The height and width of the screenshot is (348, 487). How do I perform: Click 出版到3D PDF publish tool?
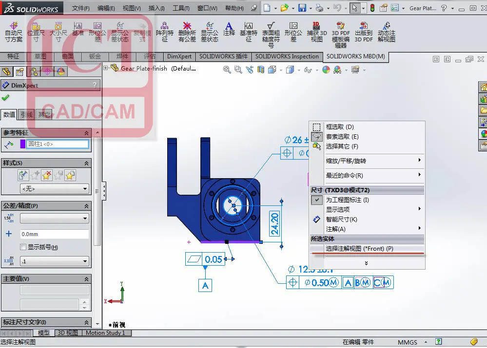364,32
